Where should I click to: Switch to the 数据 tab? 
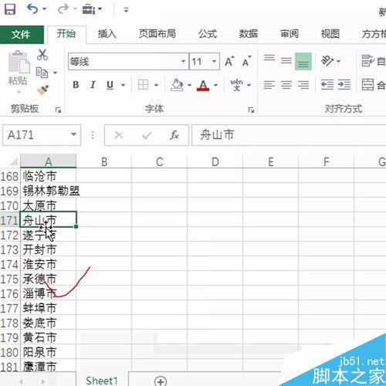pyautogui.click(x=249, y=34)
